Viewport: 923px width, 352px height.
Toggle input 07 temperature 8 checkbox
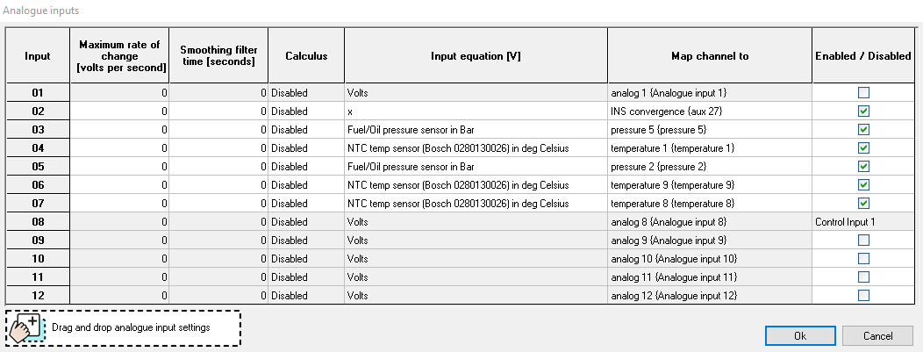[863, 203]
